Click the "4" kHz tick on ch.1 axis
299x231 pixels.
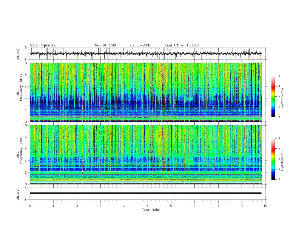tap(26, 99)
